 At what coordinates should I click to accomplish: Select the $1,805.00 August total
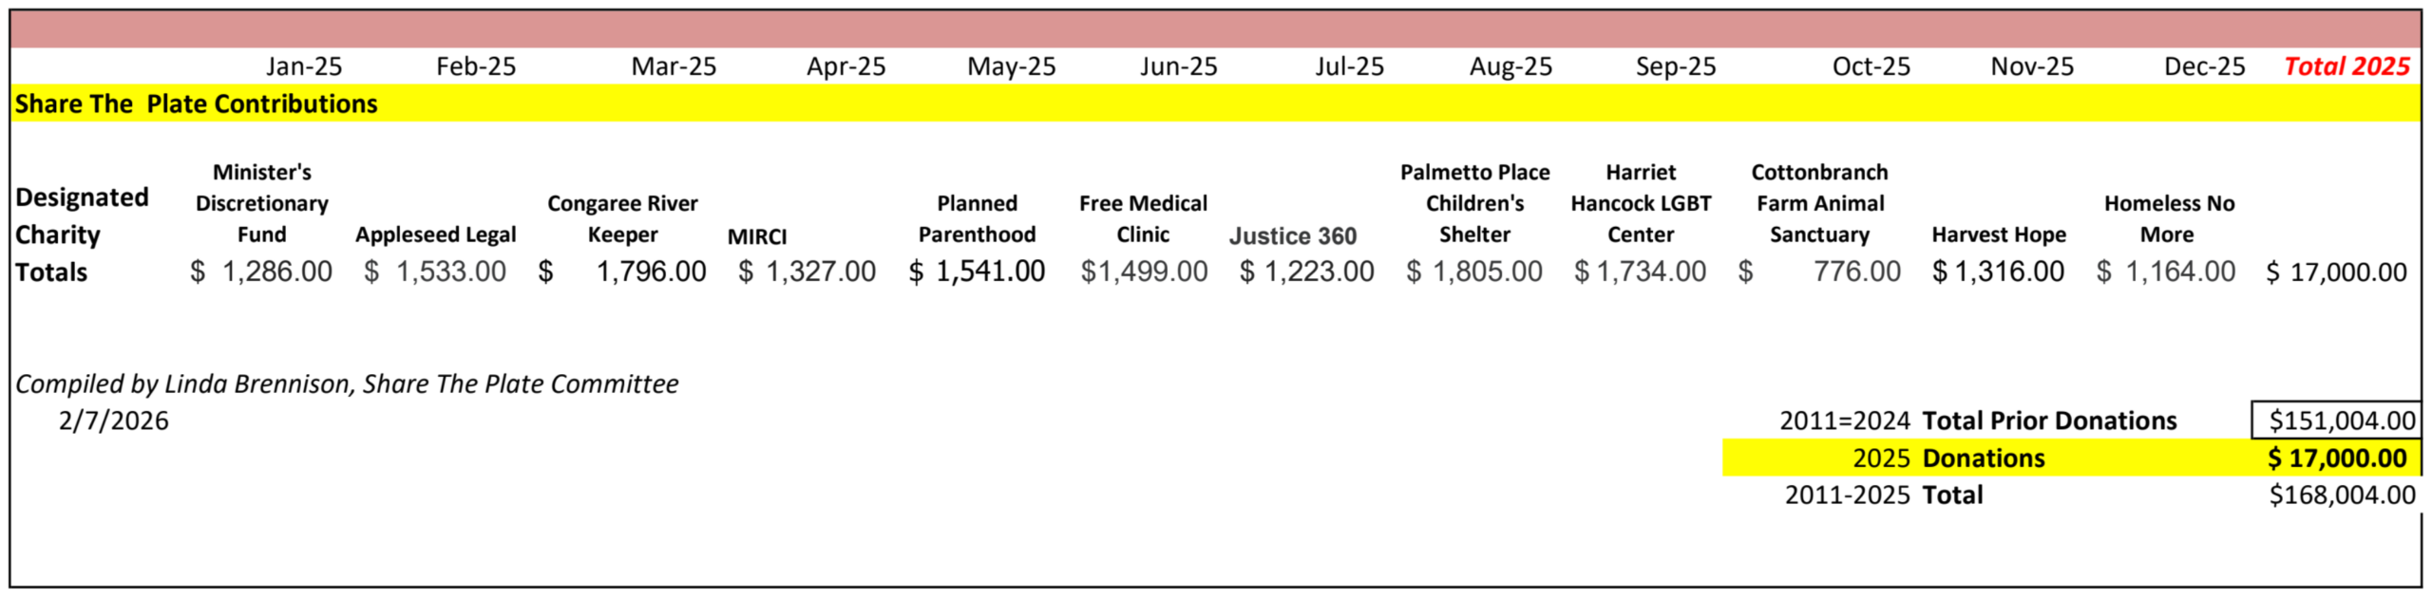(1474, 272)
